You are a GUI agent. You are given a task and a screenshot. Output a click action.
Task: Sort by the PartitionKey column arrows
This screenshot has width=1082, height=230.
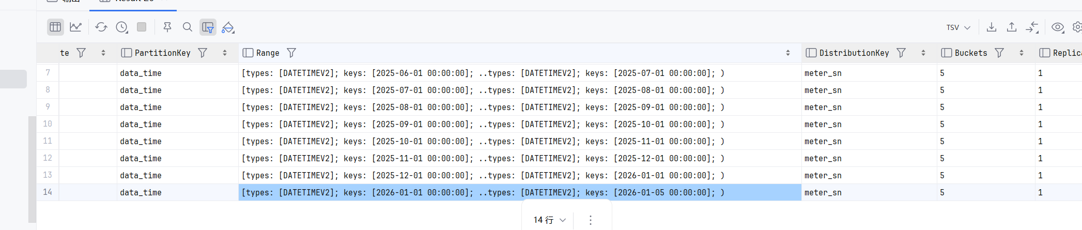[225, 53]
